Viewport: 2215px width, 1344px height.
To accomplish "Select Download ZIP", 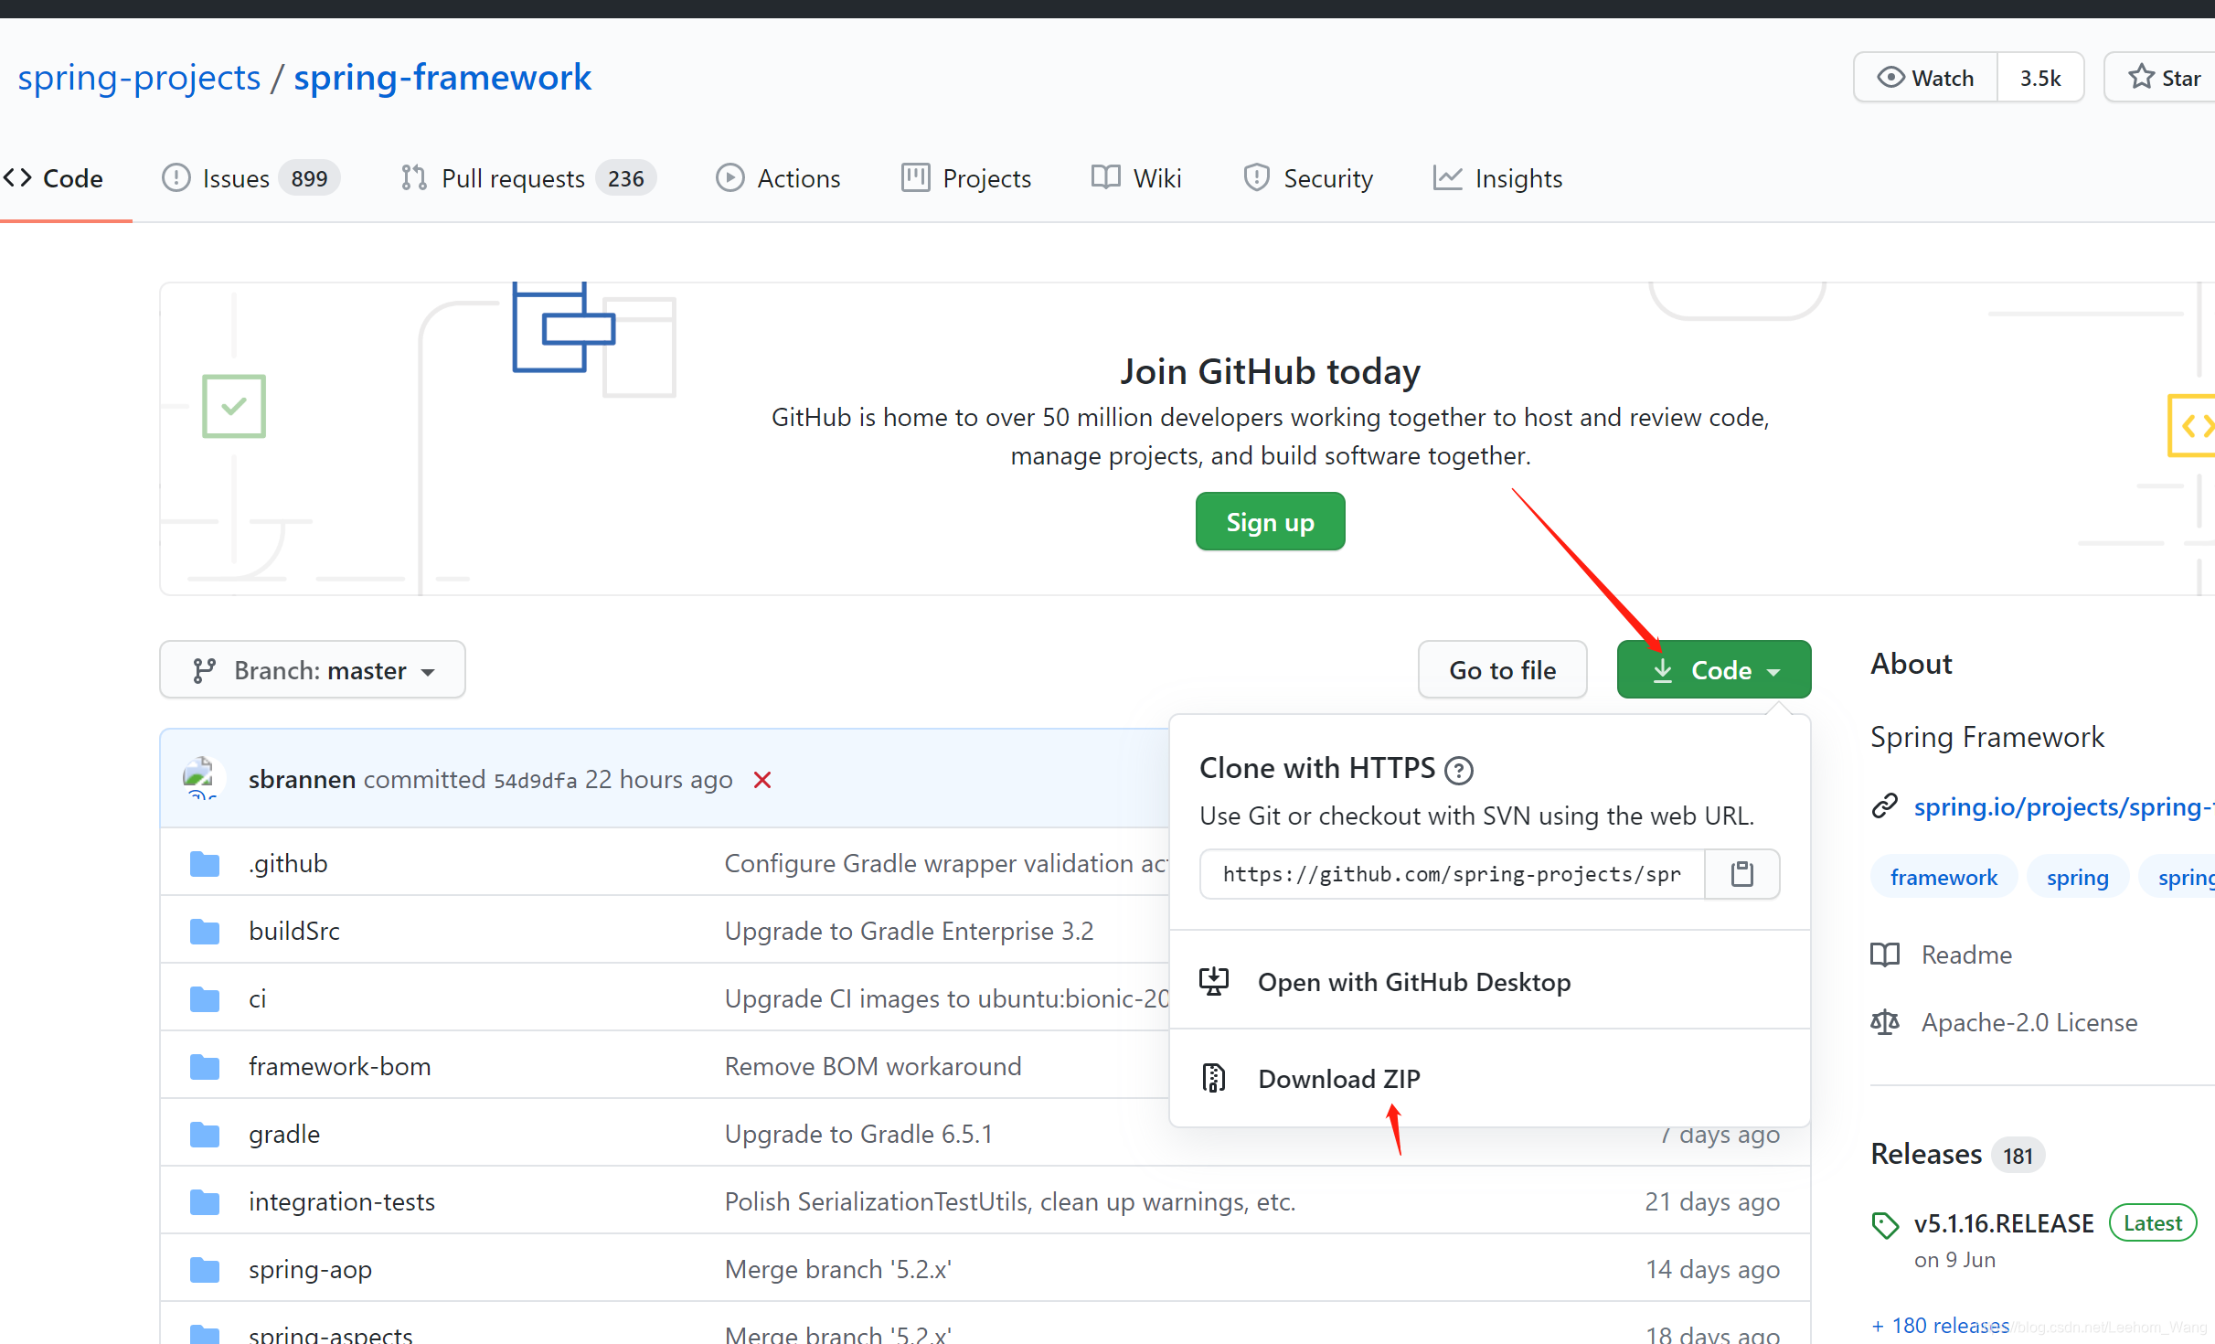I will 1489,1079.
